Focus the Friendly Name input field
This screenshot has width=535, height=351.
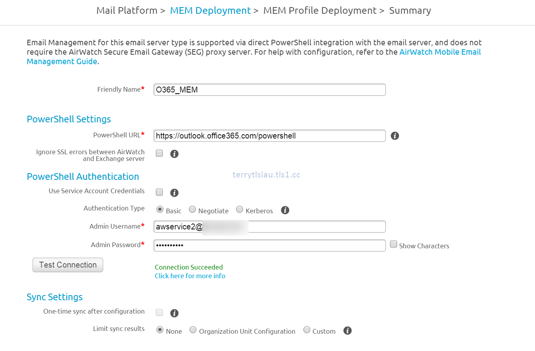[x=269, y=90]
